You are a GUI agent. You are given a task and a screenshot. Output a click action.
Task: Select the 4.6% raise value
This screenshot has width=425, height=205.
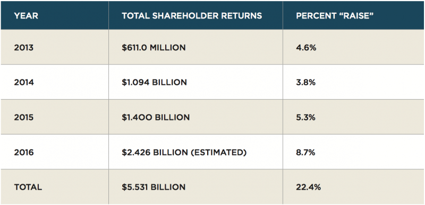click(307, 48)
